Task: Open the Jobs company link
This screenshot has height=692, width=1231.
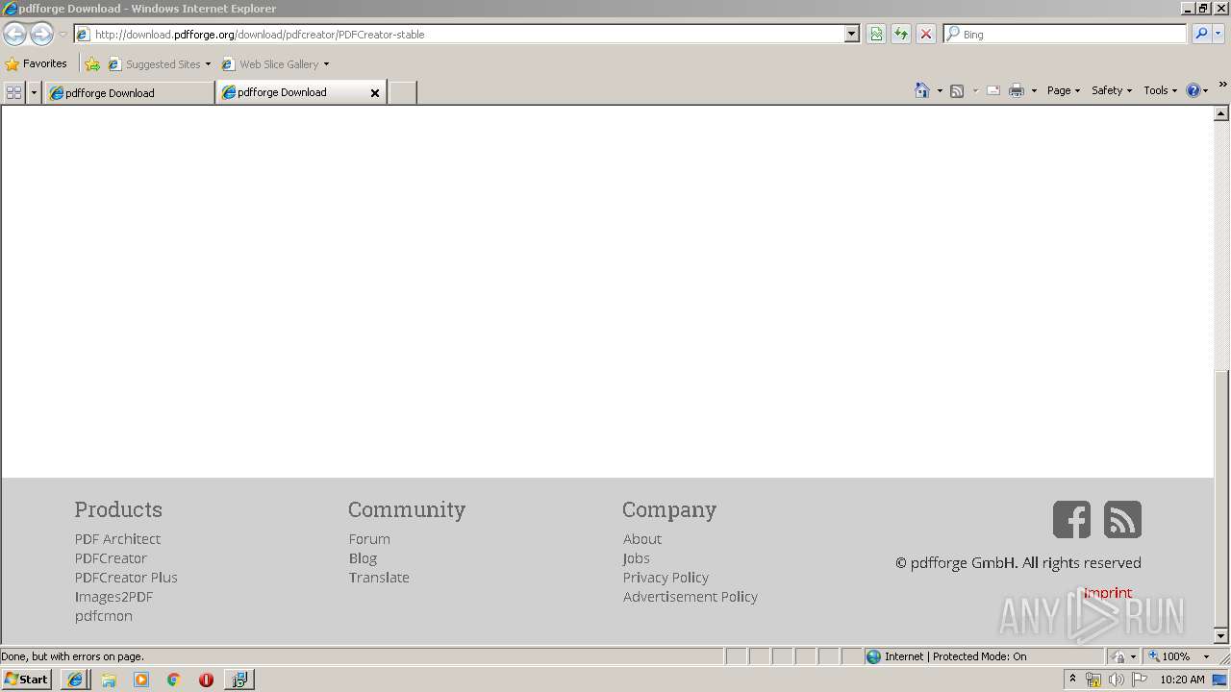Action: pos(637,558)
